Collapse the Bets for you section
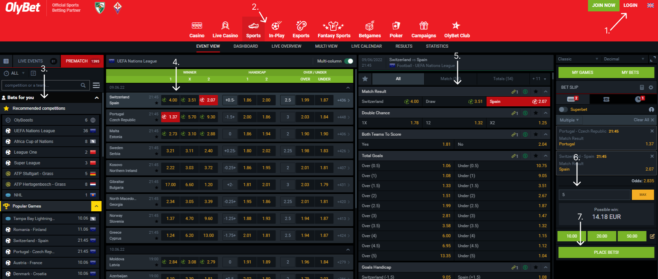Viewport: 658px width, 279px height. point(97,98)
